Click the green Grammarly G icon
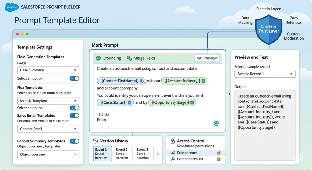This screenshot has height=170, width=312. click(216, 123)
